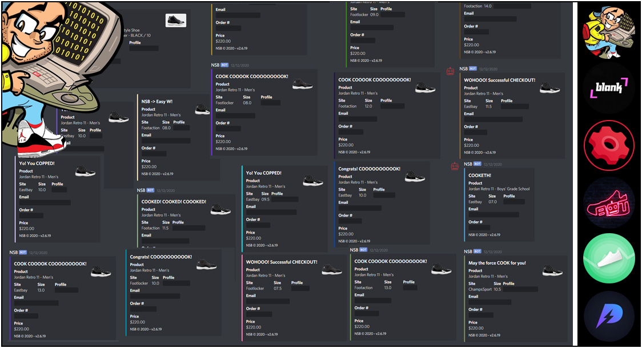Open shoe thumbnail in Footaction 12.0 COOK card
The image size is (642, 348).
(425, 87)
